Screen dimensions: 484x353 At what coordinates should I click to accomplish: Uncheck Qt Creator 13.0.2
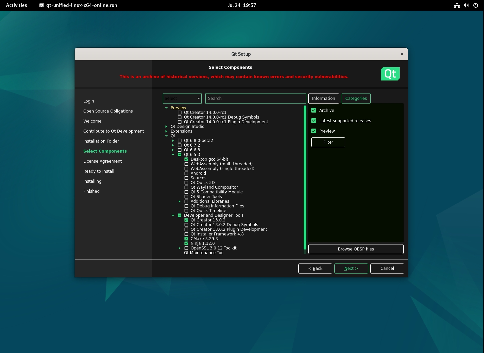[x=186, y=220]
